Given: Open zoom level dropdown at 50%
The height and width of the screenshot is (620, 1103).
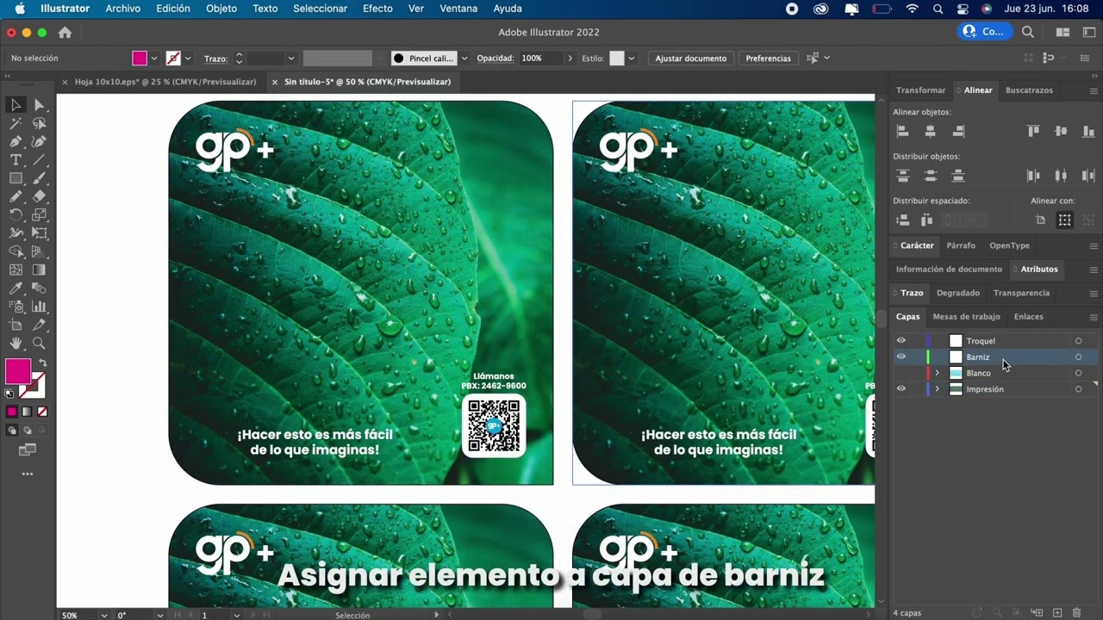Looking at the screenshot, I should (104, 615).
